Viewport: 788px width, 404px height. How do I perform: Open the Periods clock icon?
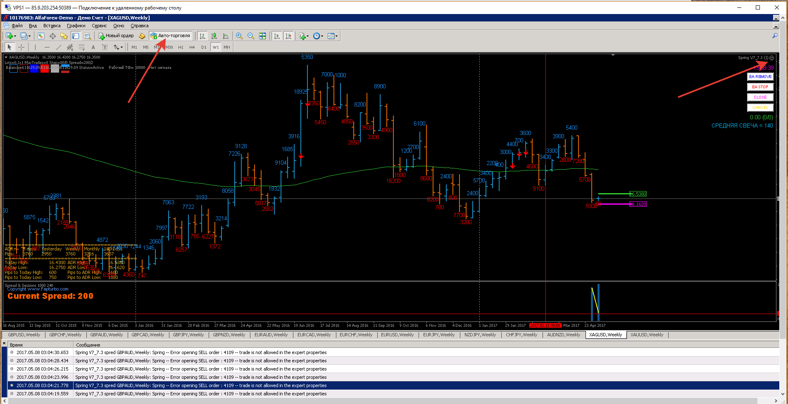pos(316,36)
